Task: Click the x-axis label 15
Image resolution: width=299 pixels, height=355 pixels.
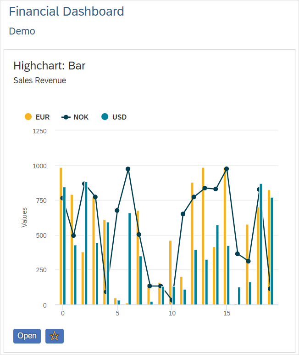Action: (x=227, y=313)
